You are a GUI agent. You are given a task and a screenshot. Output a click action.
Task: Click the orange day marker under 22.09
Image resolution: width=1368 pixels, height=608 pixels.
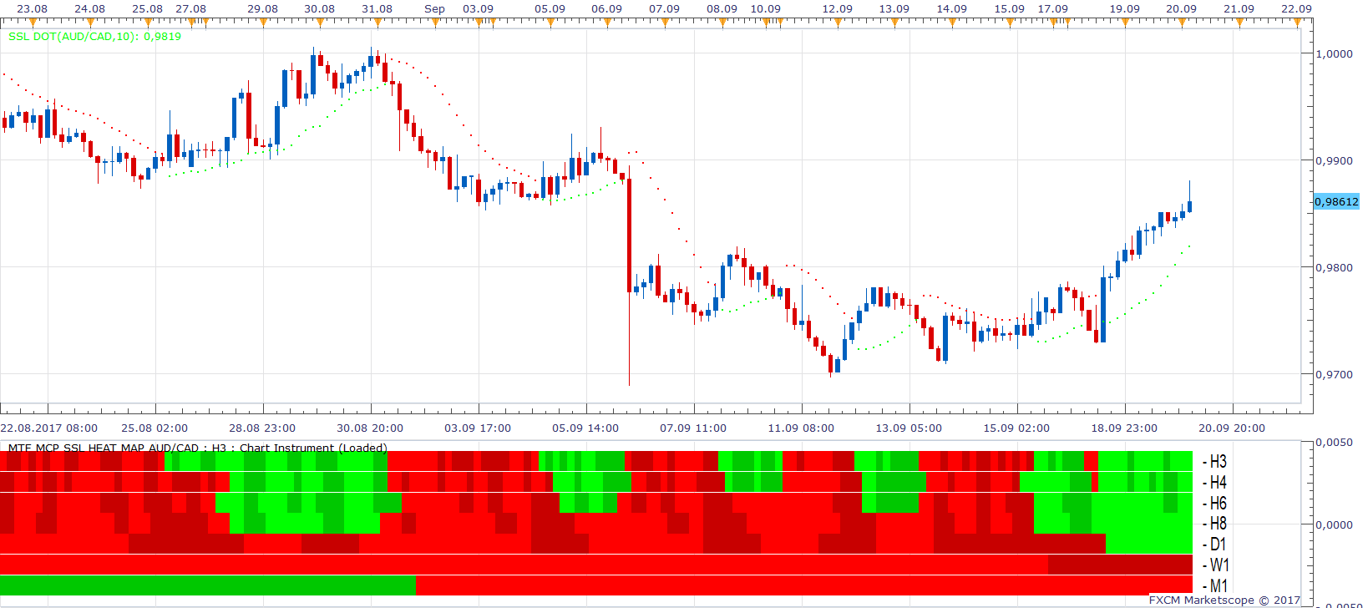[x=1297, y=23]
